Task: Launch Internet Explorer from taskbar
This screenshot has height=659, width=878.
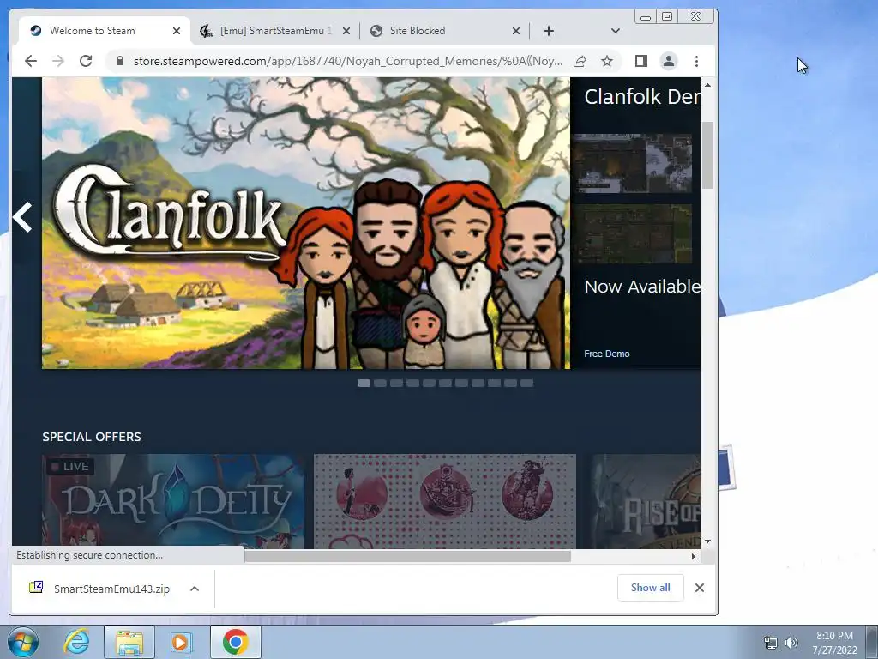Action: 77,642
